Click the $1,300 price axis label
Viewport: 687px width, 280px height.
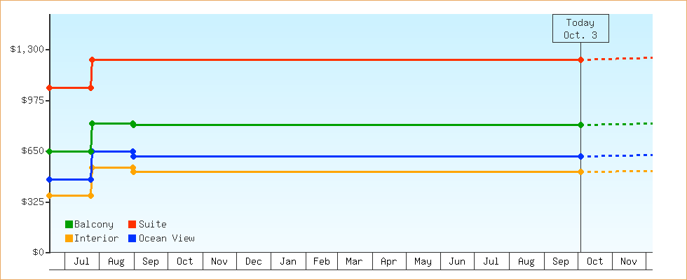27,49
